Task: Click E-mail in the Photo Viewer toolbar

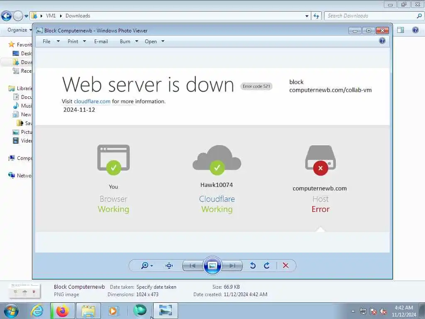Action: [x=101, y=42]
